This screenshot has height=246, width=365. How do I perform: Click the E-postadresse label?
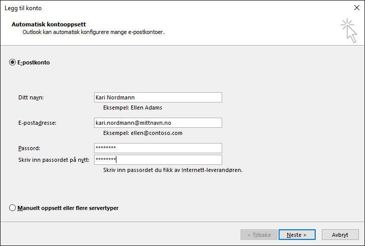pyautogui.click(x=37, y=123)
